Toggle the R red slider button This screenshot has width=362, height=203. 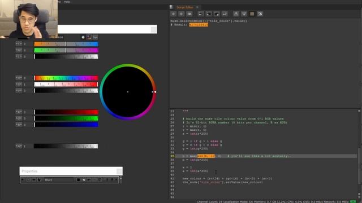click(19, 112)
